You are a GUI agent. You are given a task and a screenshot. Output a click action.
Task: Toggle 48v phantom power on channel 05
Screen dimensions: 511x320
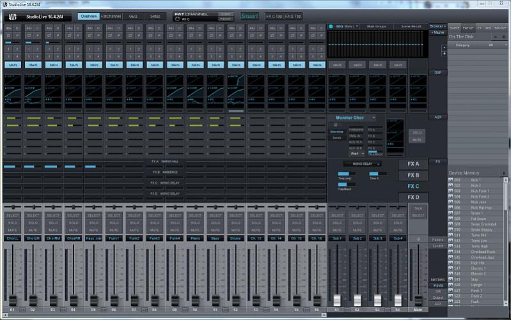click(90, 28)
